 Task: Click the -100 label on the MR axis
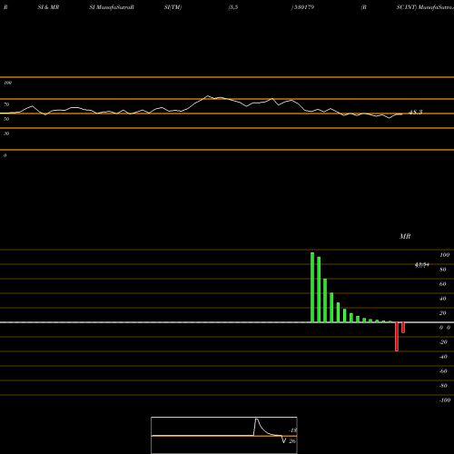[x=445, y=400]
